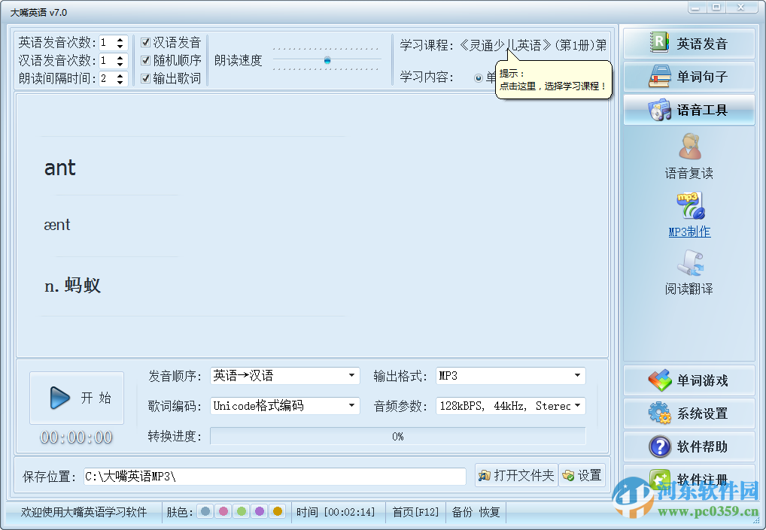Screen dimensions: 766x530
Task: Increase 汉语发音次数 with up arrow
Action: point(120,58)
